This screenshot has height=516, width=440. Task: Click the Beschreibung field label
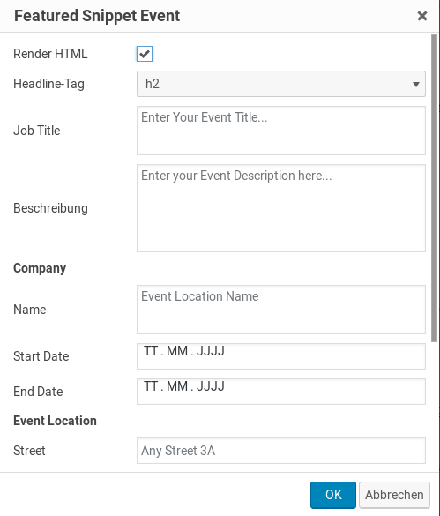coord(50,208)
